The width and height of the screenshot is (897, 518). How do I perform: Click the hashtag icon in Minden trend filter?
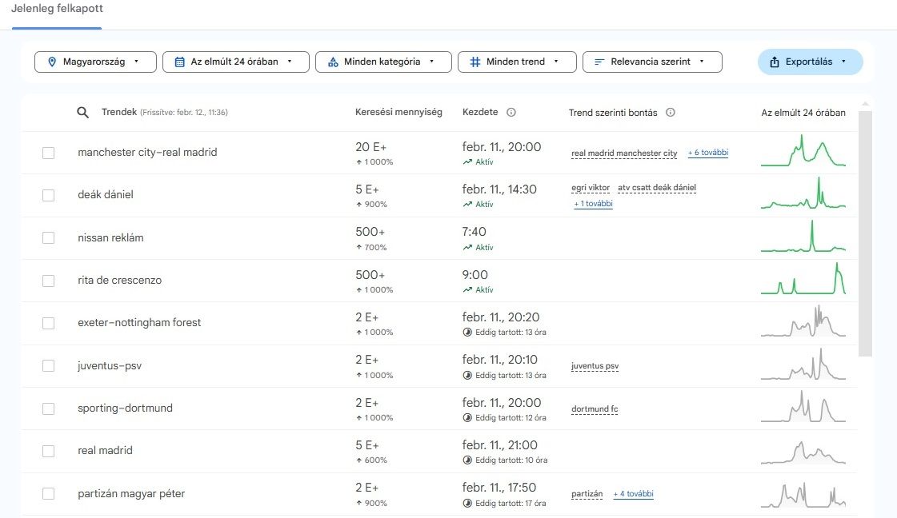point(475,62)
